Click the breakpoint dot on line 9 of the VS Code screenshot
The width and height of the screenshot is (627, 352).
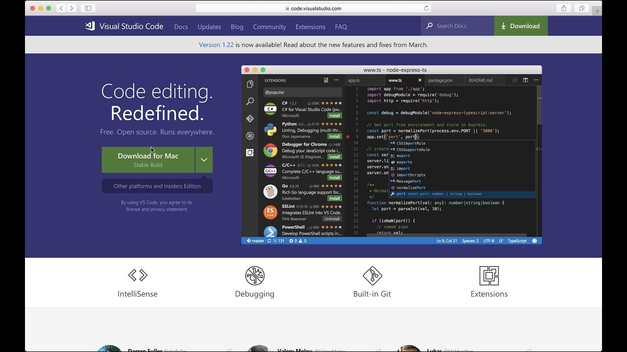[348, 137]
